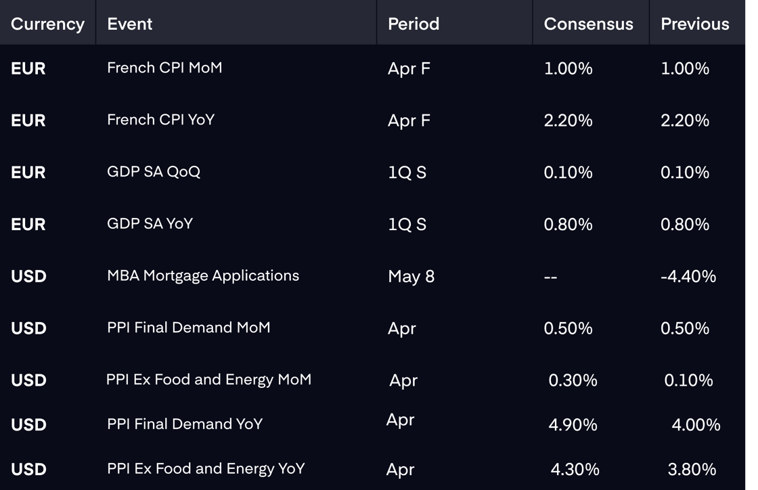Click the Event column header
Screen dimensions: 758x490
point(129,24)
